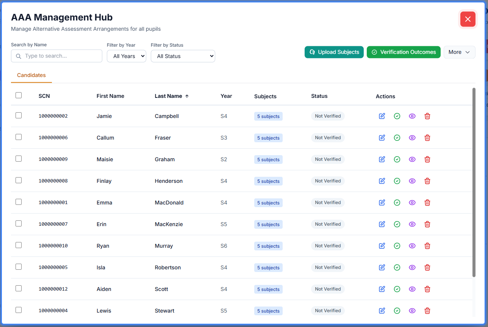Expand the All Status filter dropdown
This screenshot has width=488, height=327.
pyautogui.click(x=183, y=56)
